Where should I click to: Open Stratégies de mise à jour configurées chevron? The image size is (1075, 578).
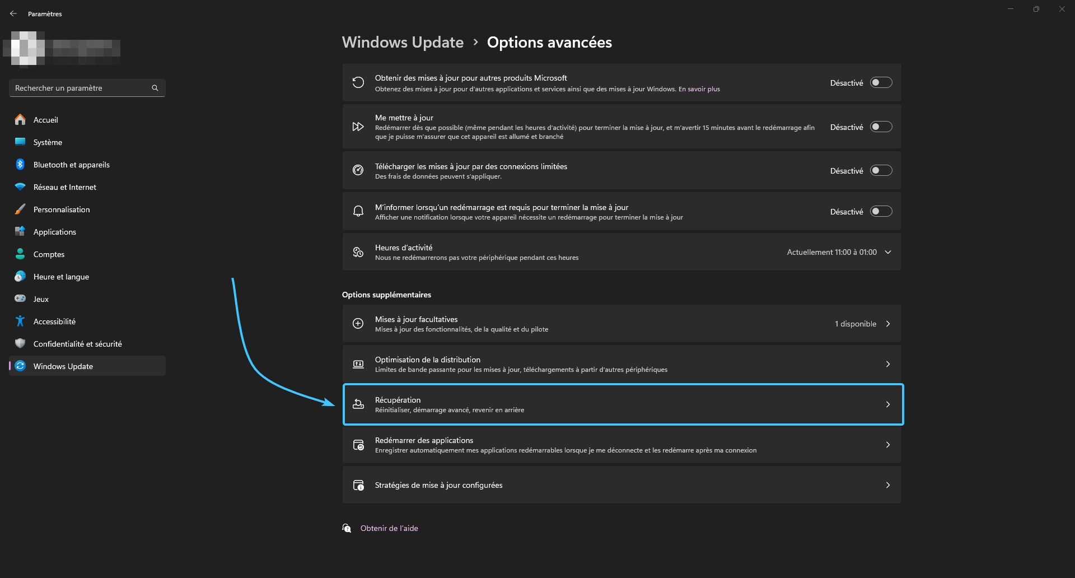click(888, 485)
